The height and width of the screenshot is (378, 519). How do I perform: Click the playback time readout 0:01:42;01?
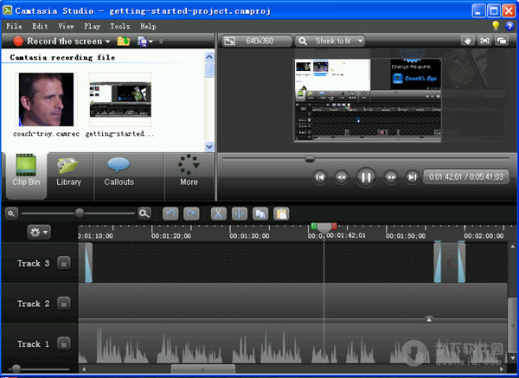445,177
